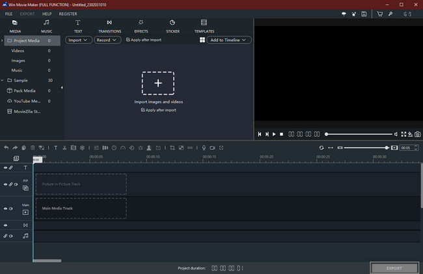423x274 pixels.
Task: Select the scissors cut tool
Action: (x=64, y=148)
